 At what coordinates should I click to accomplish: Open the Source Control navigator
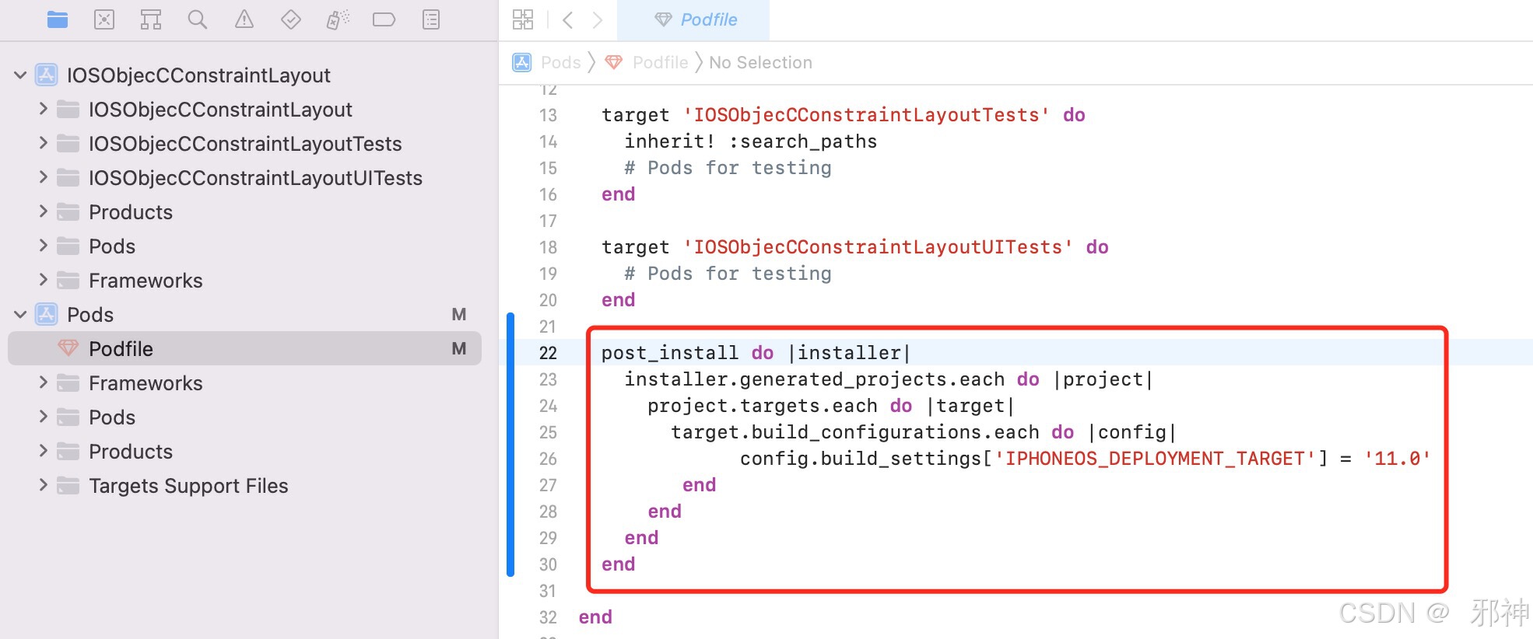(x=104, y=19)
